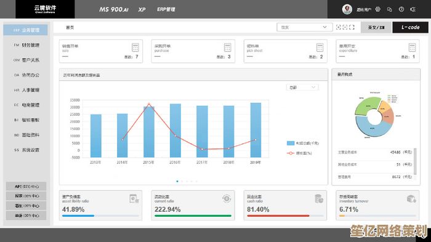431x242 pixels.
Task: Click the zoom-out frame icon beside search box
Action: click(x=345, y=27)
